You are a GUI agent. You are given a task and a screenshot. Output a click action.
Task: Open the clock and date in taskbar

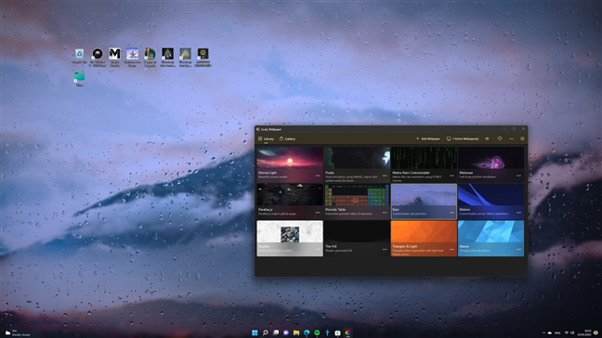[x=585, y=332]
